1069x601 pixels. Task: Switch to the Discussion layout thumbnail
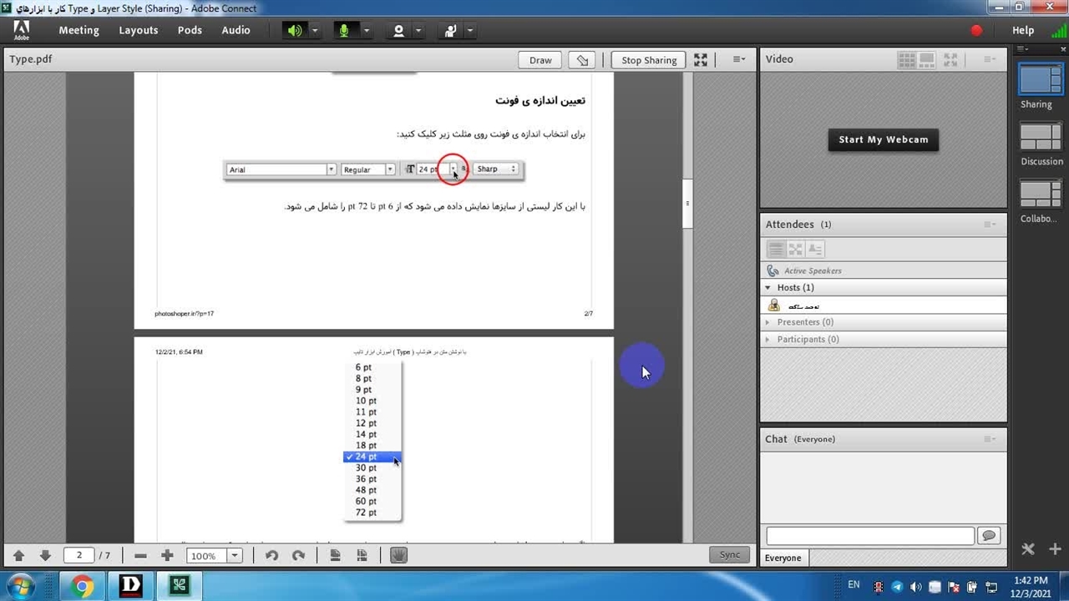coord(1041,136)
